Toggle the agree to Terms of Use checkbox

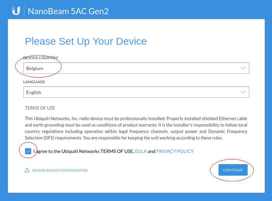click(28, 151)
